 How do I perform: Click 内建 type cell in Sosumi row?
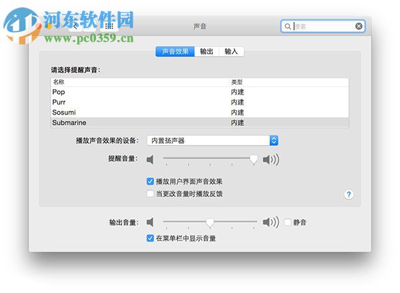(x=237, y=113)
